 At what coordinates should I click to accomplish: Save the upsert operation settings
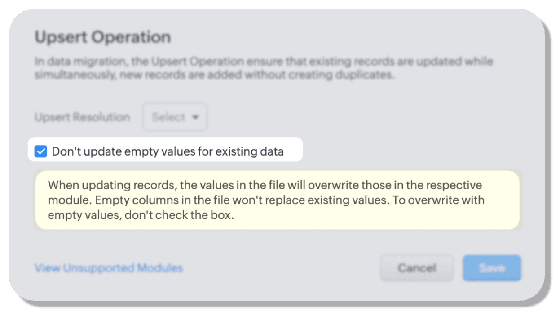[x=492, y=268]
